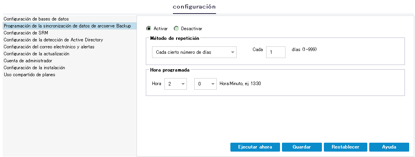Click the Cada days input field
This screenshot has height=157, width=415.
click(x=275, y=52)
